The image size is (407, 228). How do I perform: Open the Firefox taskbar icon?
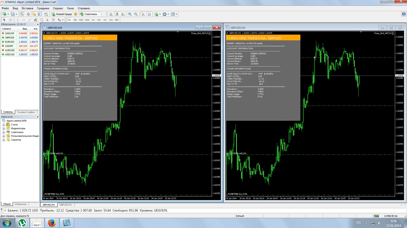[x=52, y=223]
